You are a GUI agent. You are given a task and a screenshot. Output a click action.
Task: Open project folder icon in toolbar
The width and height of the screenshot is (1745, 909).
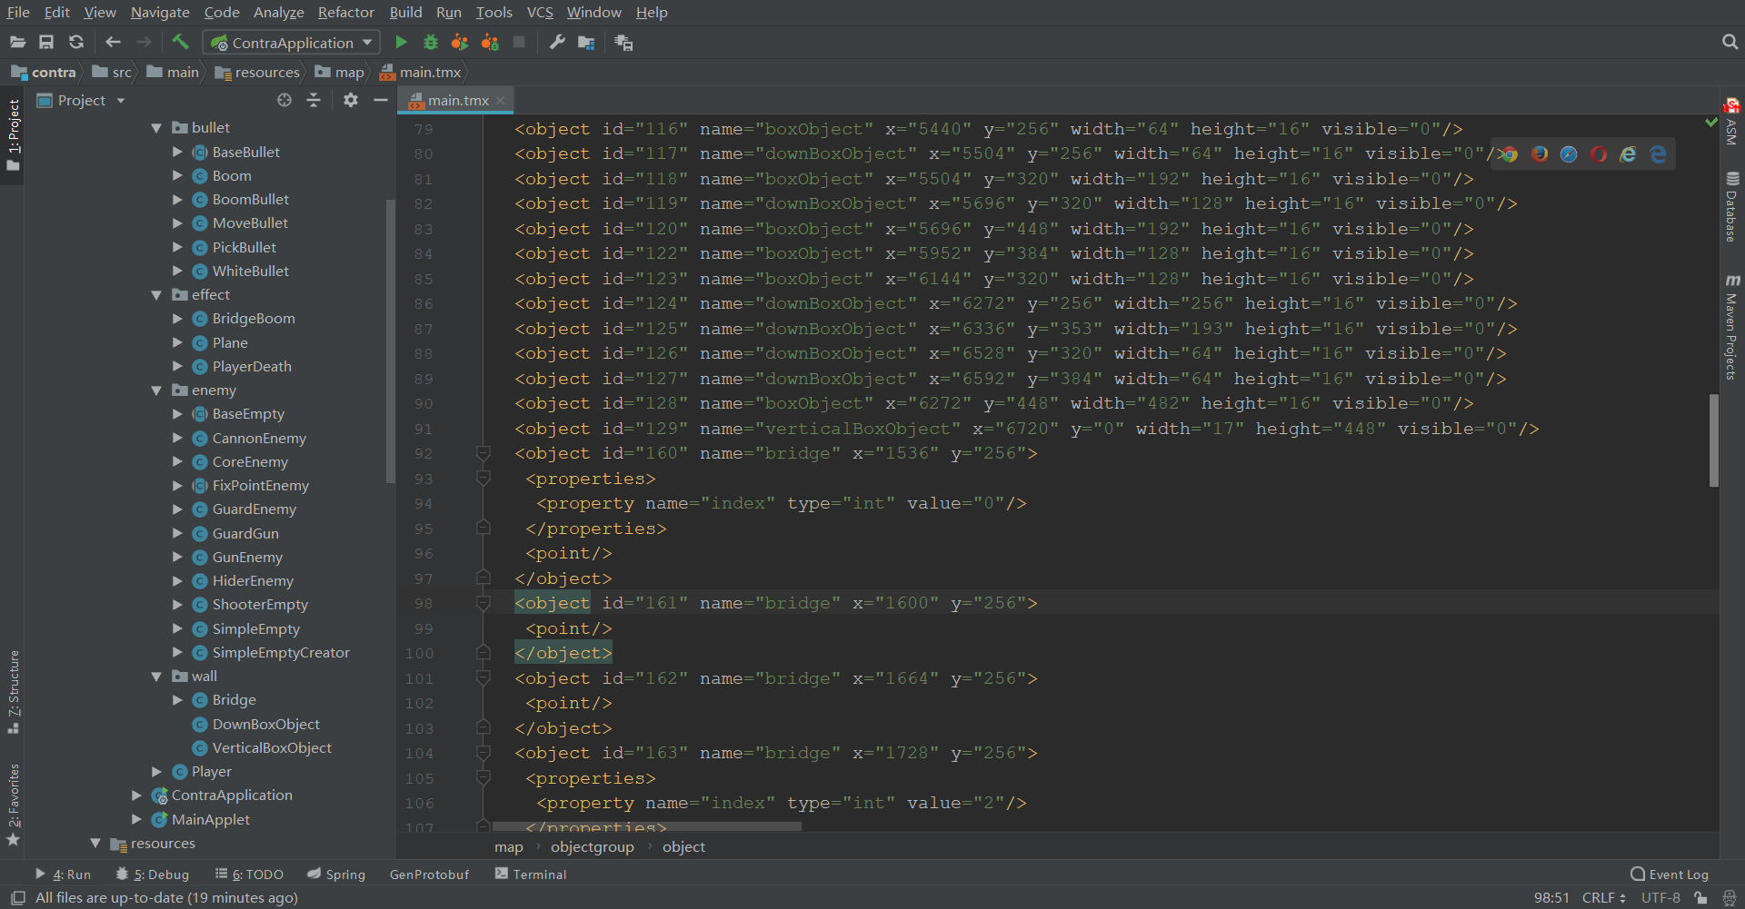[x=17, y=42]
